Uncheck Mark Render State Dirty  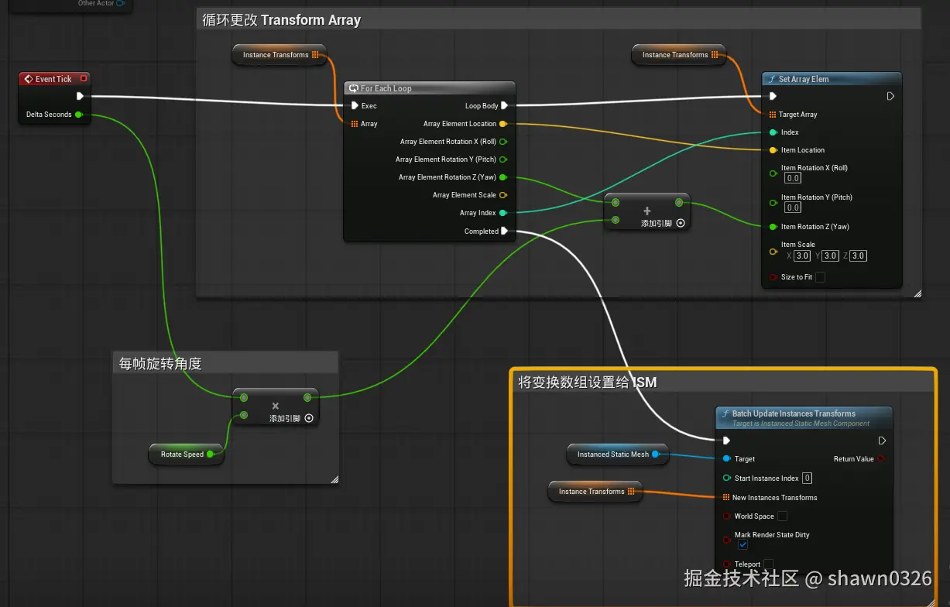click(x=743, y=545)
